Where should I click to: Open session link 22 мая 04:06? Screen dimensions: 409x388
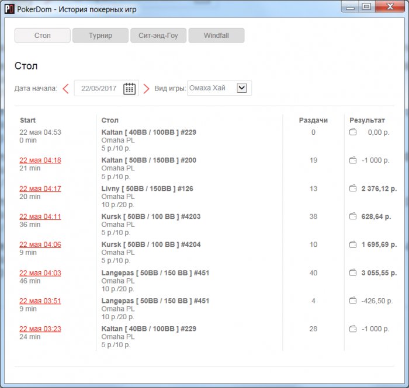[40, 244]
